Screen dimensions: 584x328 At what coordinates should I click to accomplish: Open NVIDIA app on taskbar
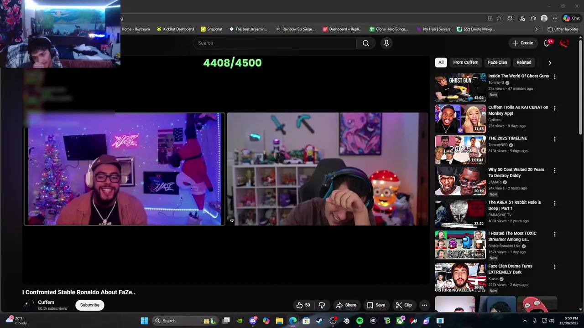pos(240,321)
